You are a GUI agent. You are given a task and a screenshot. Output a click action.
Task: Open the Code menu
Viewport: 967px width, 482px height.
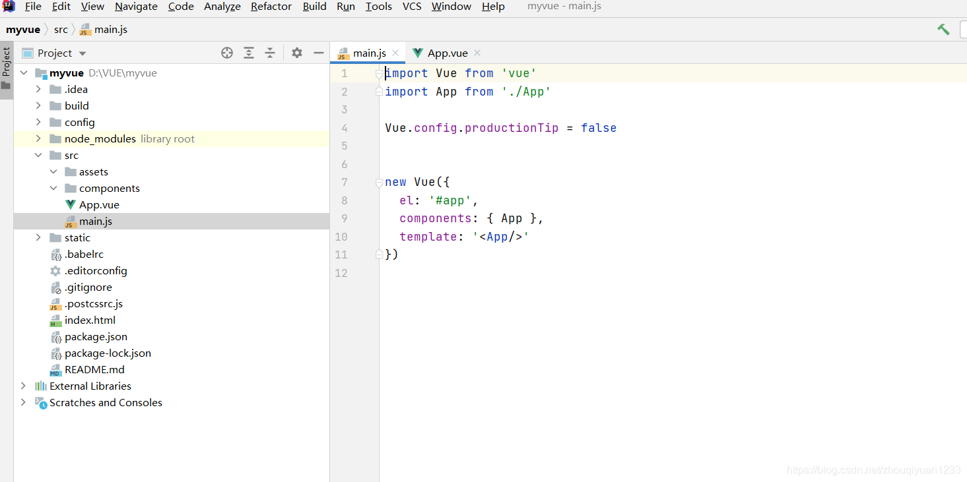[x=181, y=7]
